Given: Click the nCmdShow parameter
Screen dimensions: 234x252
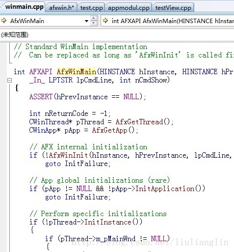Looking at the screenshot, I should point(151,80).
